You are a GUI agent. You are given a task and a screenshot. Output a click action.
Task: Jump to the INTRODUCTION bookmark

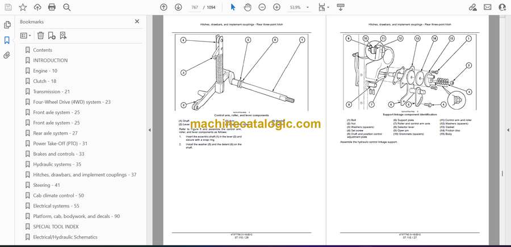tap(50, 60)
